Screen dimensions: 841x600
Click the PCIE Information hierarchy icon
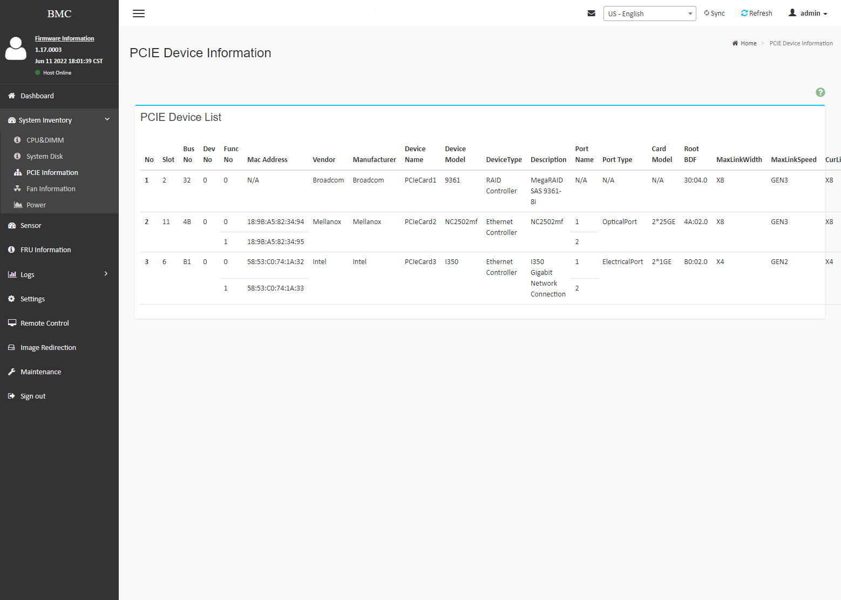tap(17, 172)
